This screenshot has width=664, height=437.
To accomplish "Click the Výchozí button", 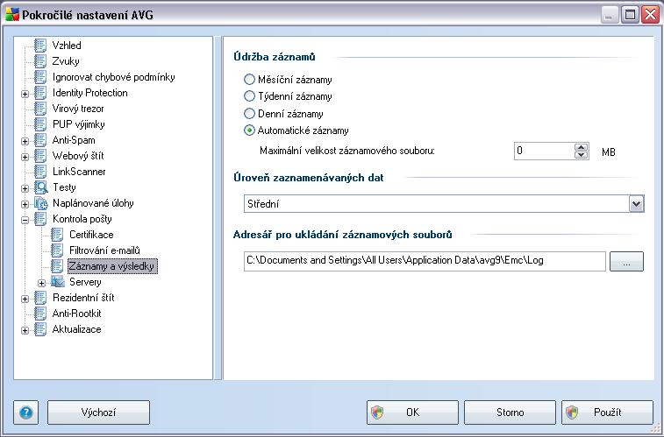I will click(x=98, y=412).
